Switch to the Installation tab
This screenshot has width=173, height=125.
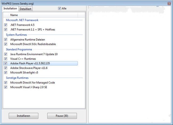coord(10,9)
